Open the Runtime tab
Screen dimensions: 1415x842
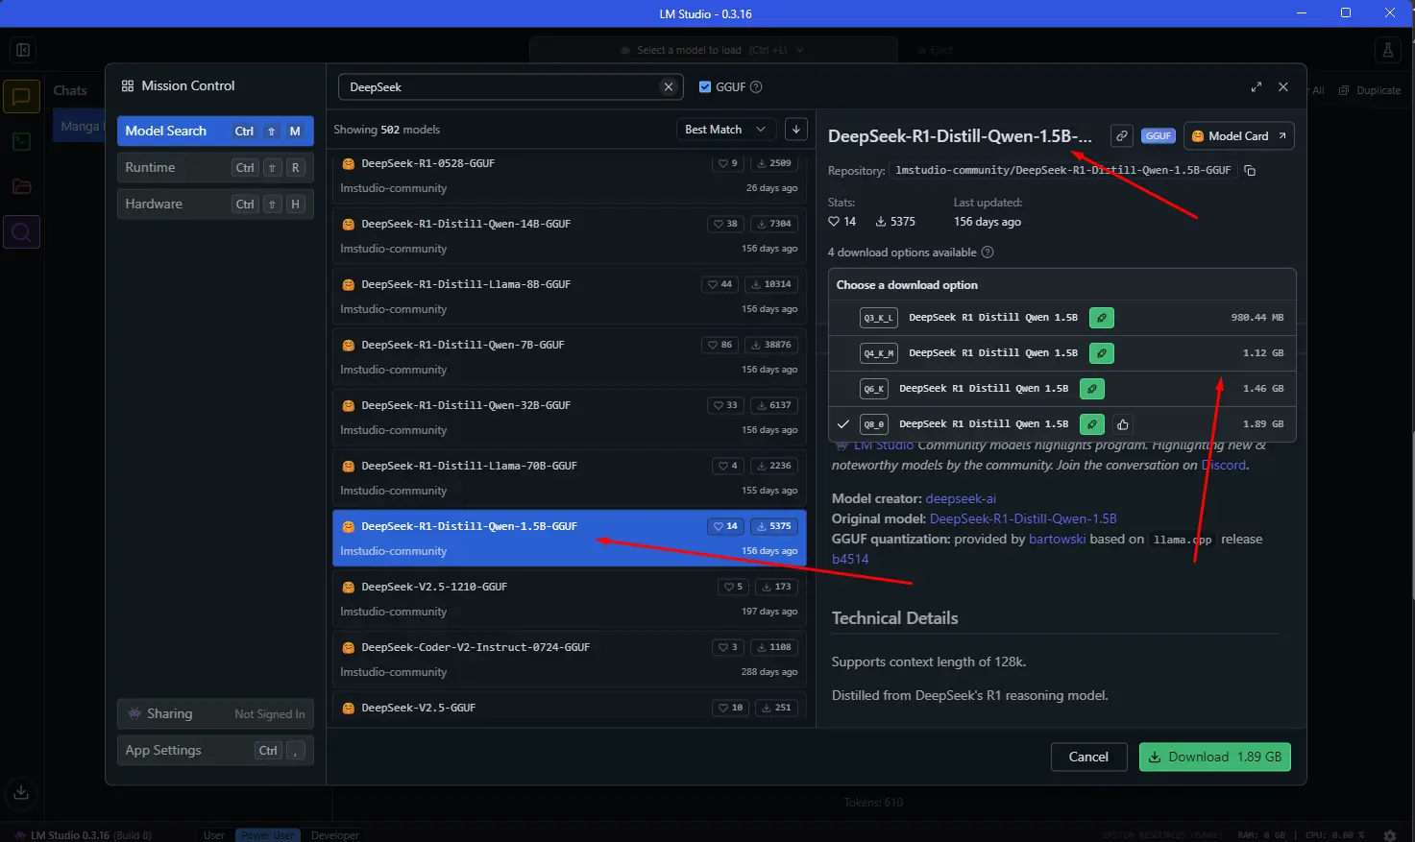click(215, 168)
